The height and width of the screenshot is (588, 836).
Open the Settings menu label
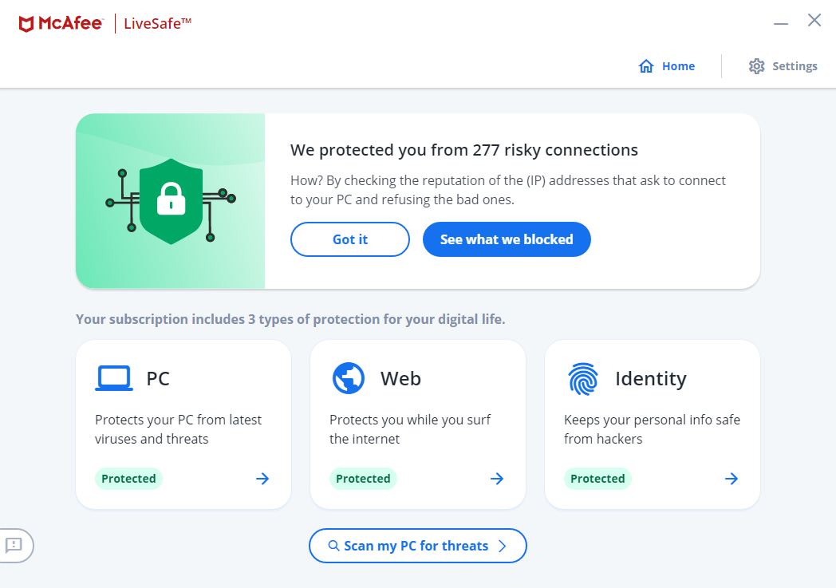click(795, 66)
